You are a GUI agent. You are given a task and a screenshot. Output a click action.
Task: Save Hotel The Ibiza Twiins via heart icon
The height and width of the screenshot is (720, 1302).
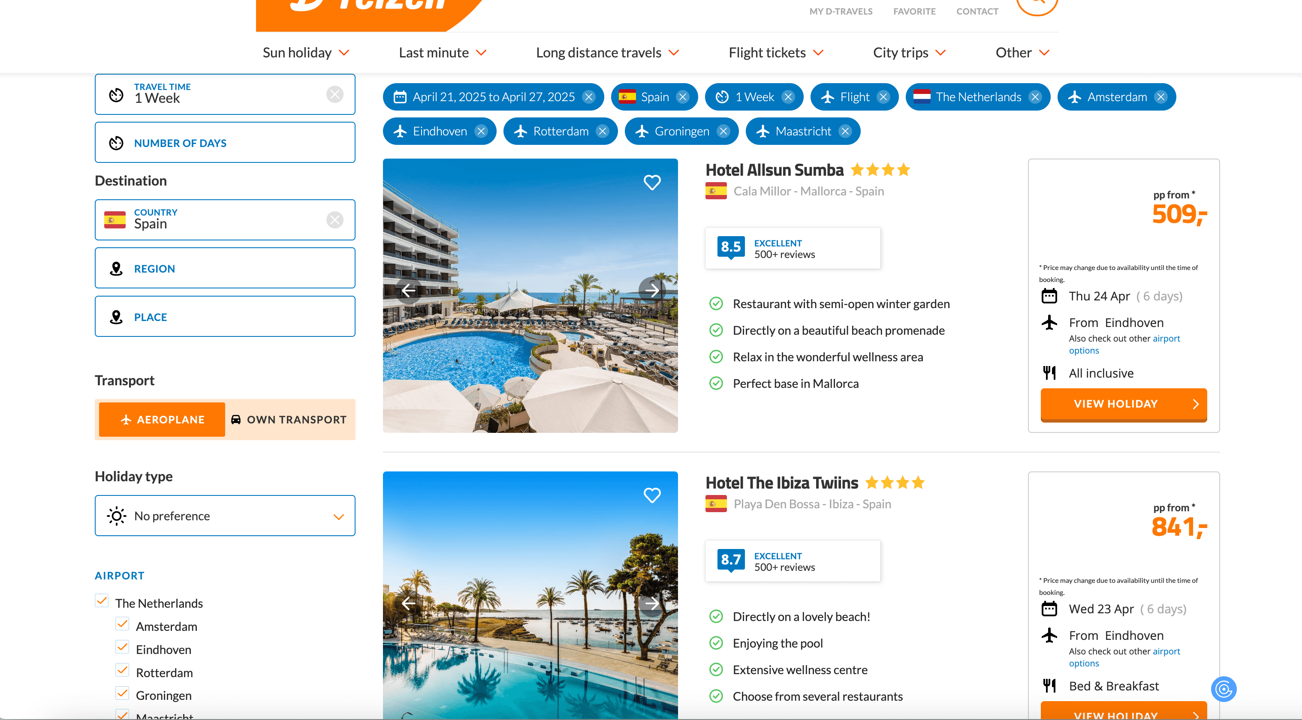point(652,495)
